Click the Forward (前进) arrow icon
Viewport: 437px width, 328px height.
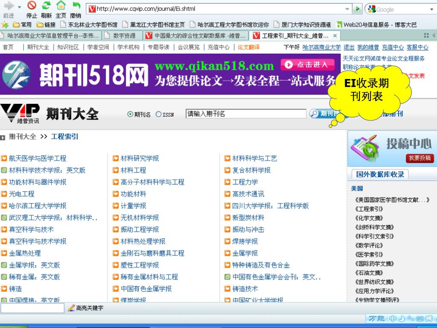pos(9,6)
